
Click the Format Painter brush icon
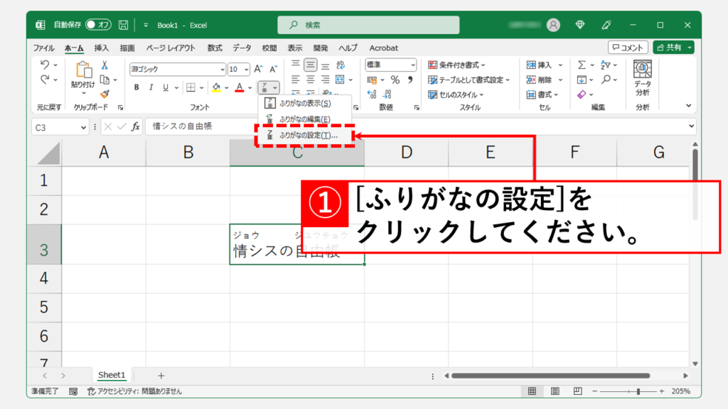[105, 94]
